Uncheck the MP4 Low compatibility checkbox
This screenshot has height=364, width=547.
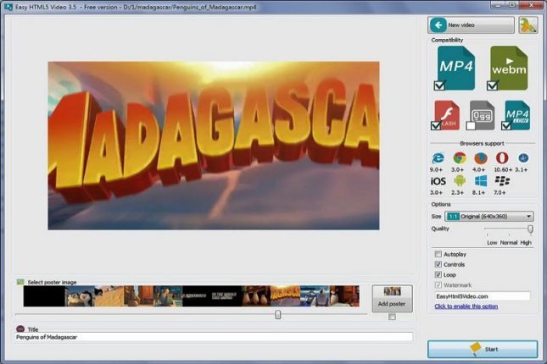coord(505,126)
